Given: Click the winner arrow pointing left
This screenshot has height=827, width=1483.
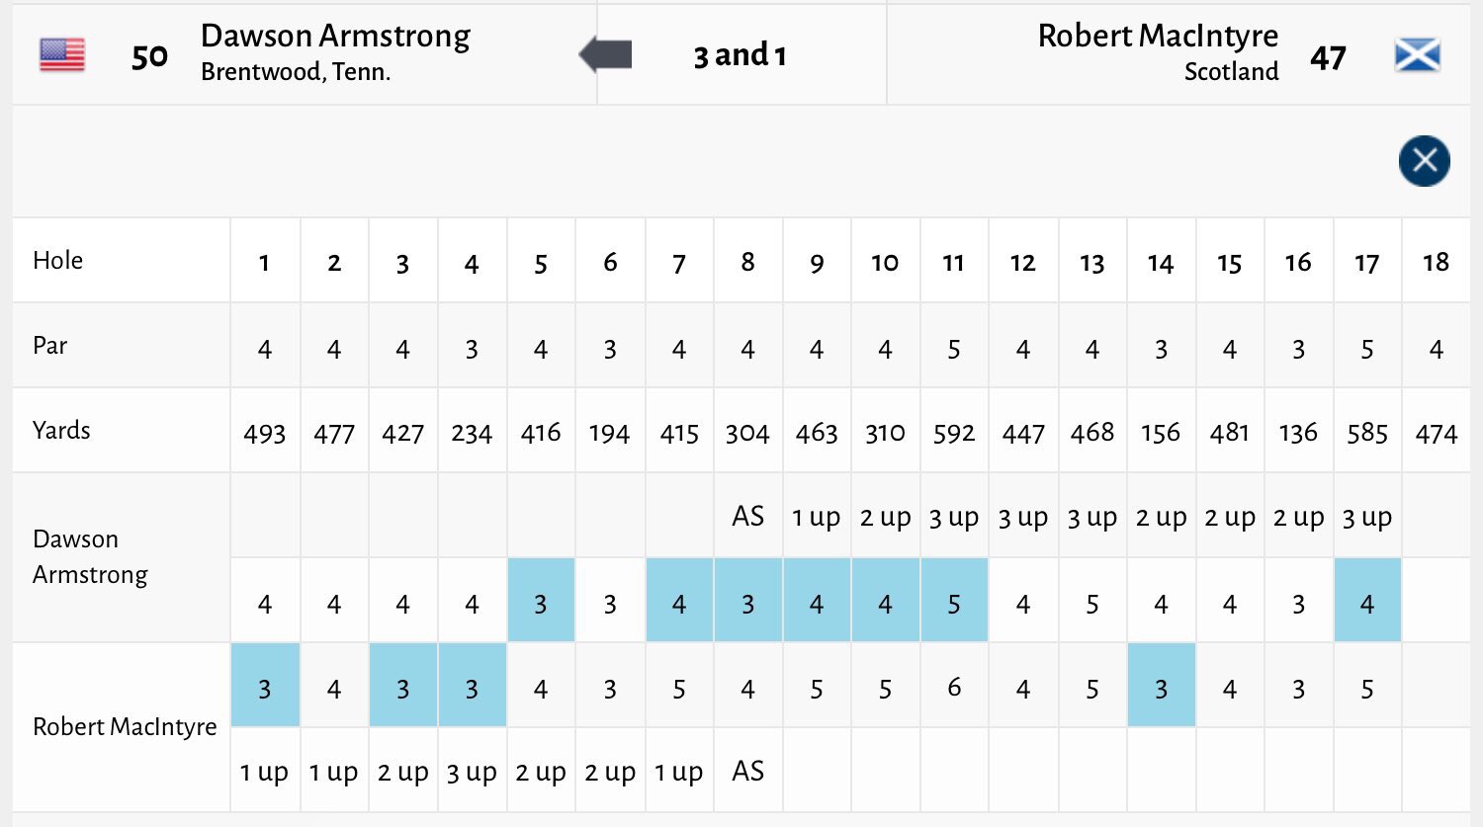Looking at the screenshot, I should [605, 54].
